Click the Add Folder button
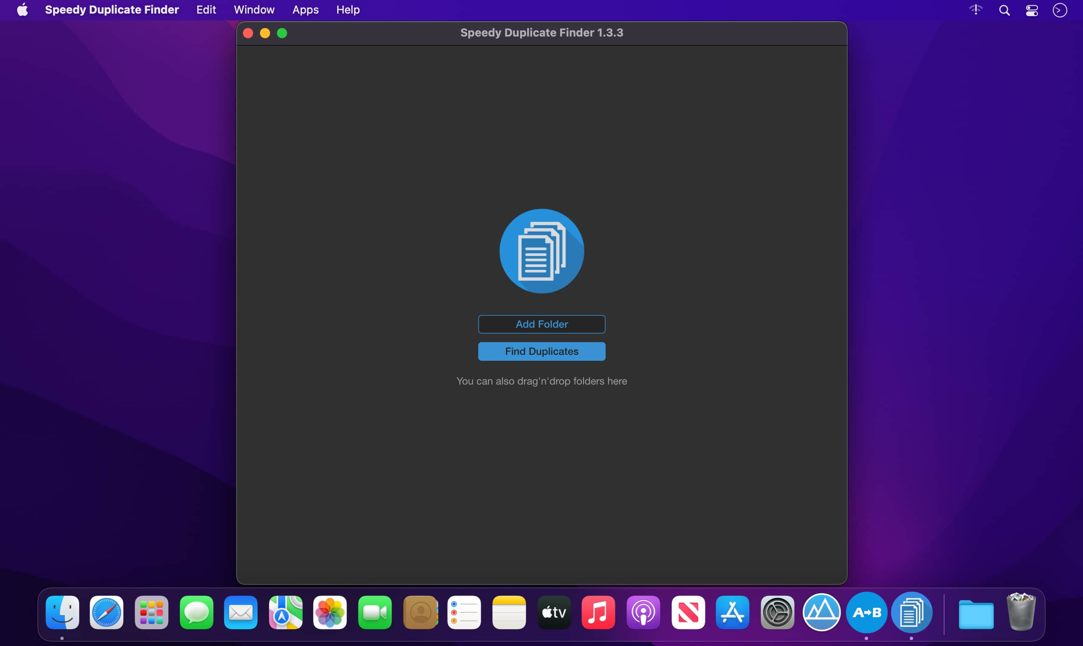 click(541, 324)
